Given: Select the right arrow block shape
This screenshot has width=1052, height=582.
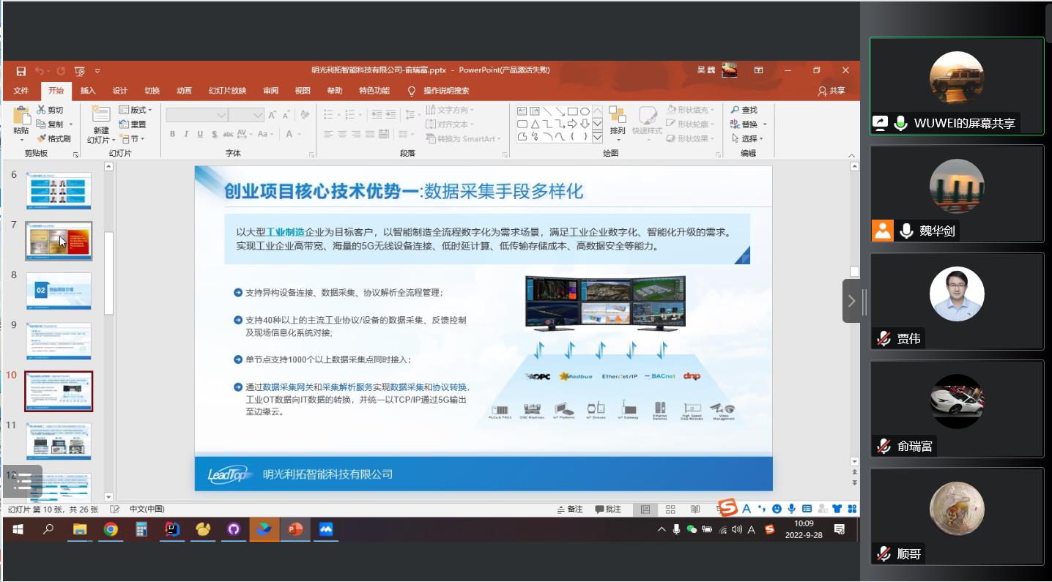Looking at the screenshot, I should (x=572, y=124).
